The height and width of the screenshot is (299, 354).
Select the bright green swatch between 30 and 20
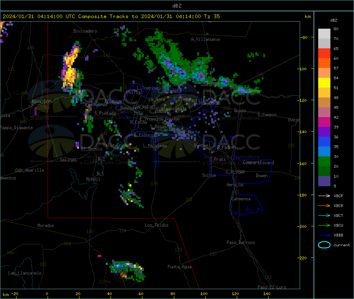324,161
